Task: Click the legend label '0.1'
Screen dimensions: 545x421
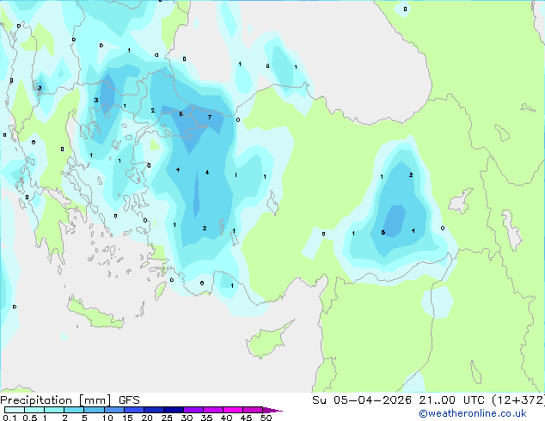Action: click(9, 418)
